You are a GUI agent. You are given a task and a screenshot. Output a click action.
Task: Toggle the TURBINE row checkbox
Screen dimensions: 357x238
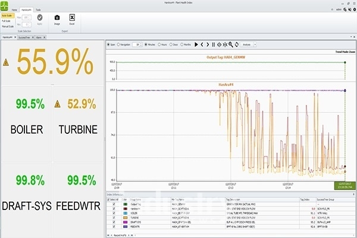(x=114, y=218)
